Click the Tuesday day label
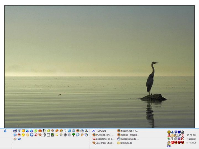This screenshot has height=149, width=199. 191,139
